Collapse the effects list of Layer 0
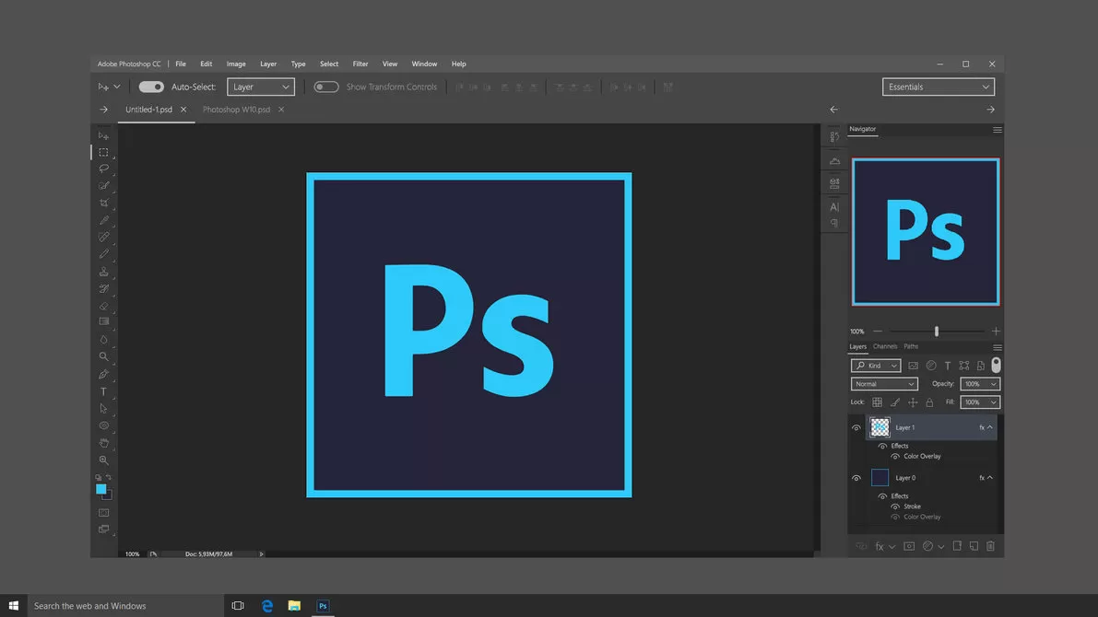The width and height of the screenshot is (1098, 617). point(990,478)
